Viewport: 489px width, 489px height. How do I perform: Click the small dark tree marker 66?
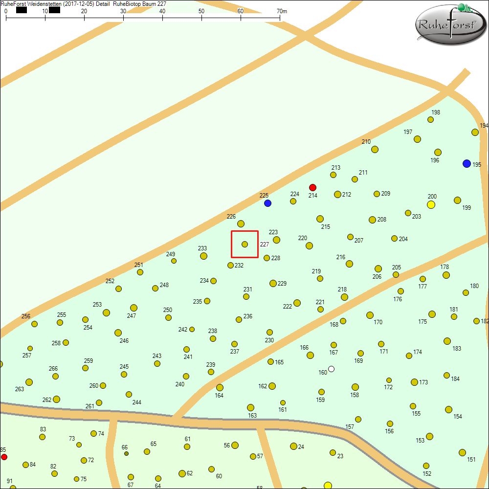(126, 454)
